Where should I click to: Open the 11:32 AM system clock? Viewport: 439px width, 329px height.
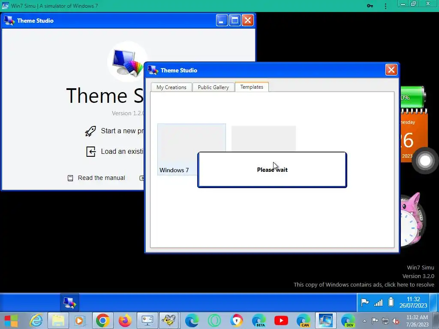tap(417, 321)
